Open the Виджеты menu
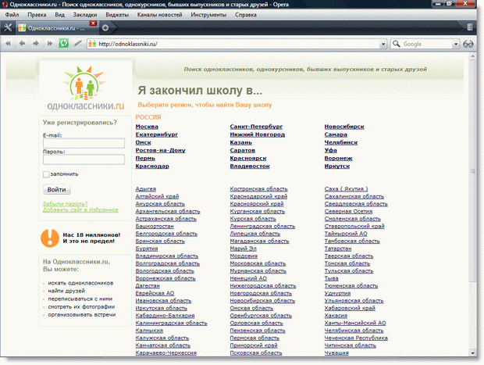The width and height of the screenshot is (484, 365). [117, 15]
